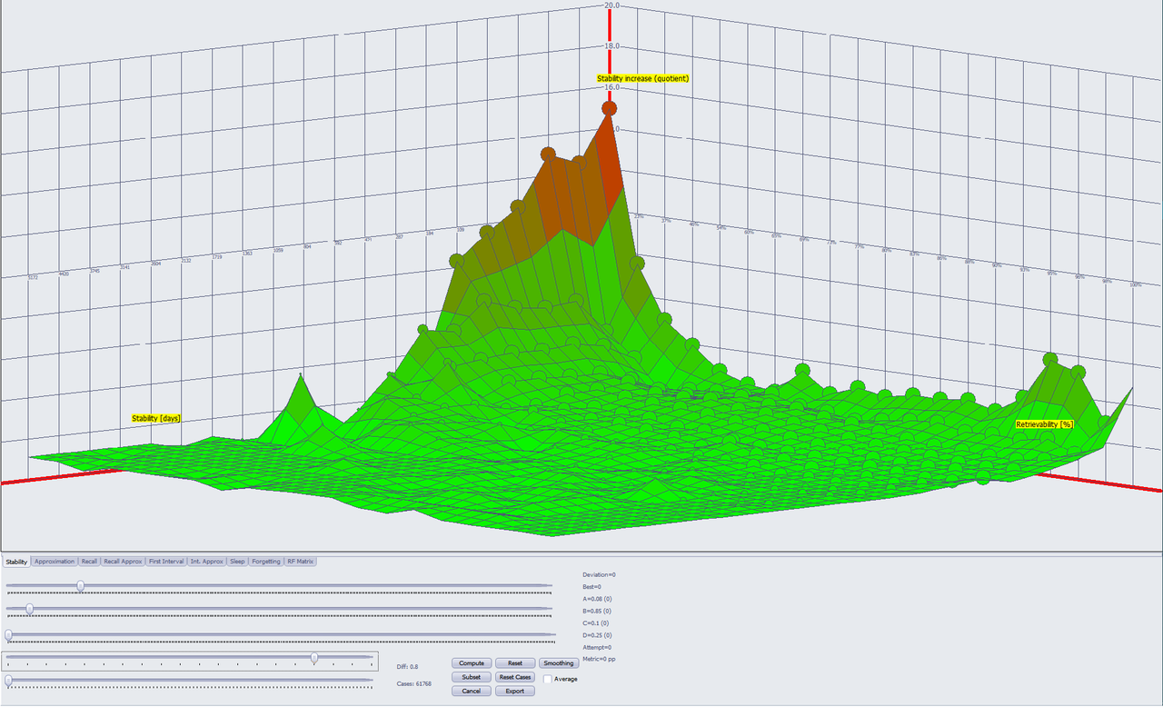Click the Reset button

tap(515, 663)
